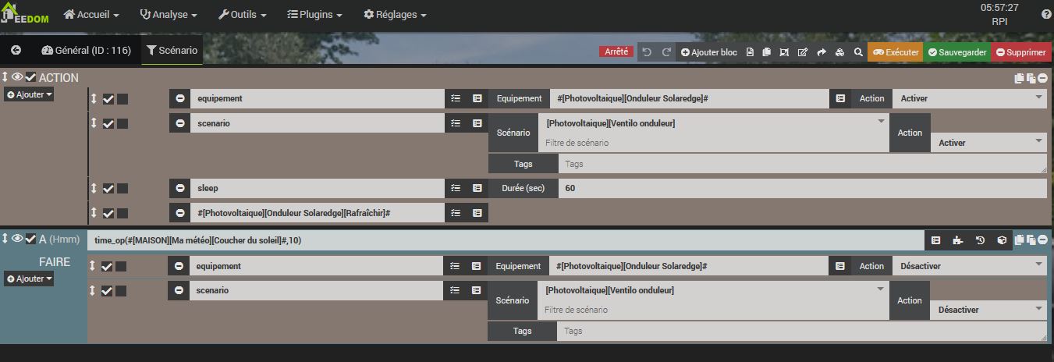Click the Supprimer button
This screenshot has width=1054, height=362.
pyautogui.click(x=1021, y=52)
